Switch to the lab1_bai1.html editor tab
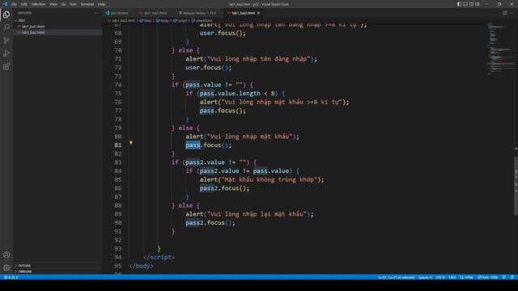Viewport: 518px width, 291px height. pyautogui.click(x=153, y=13)
